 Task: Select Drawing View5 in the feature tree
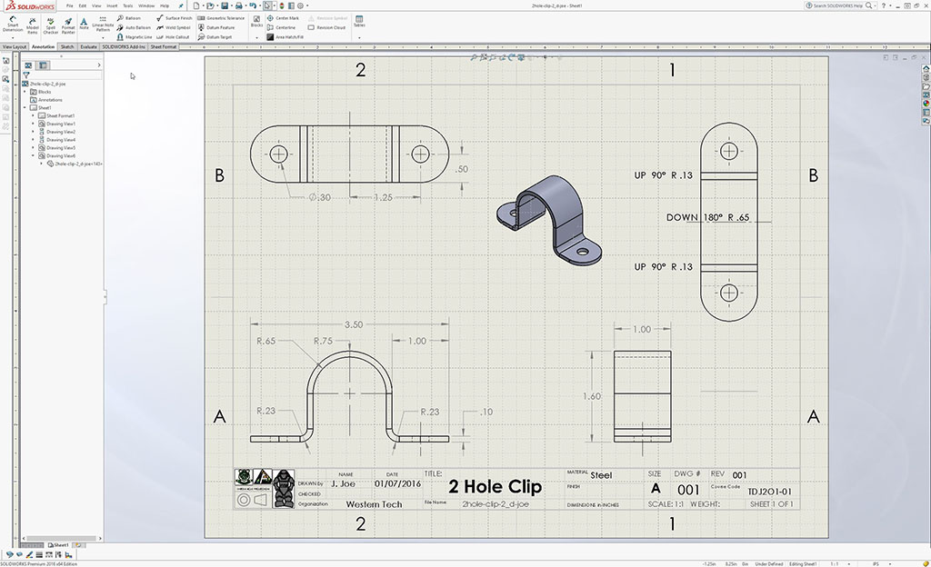click(x=61, y=148)
